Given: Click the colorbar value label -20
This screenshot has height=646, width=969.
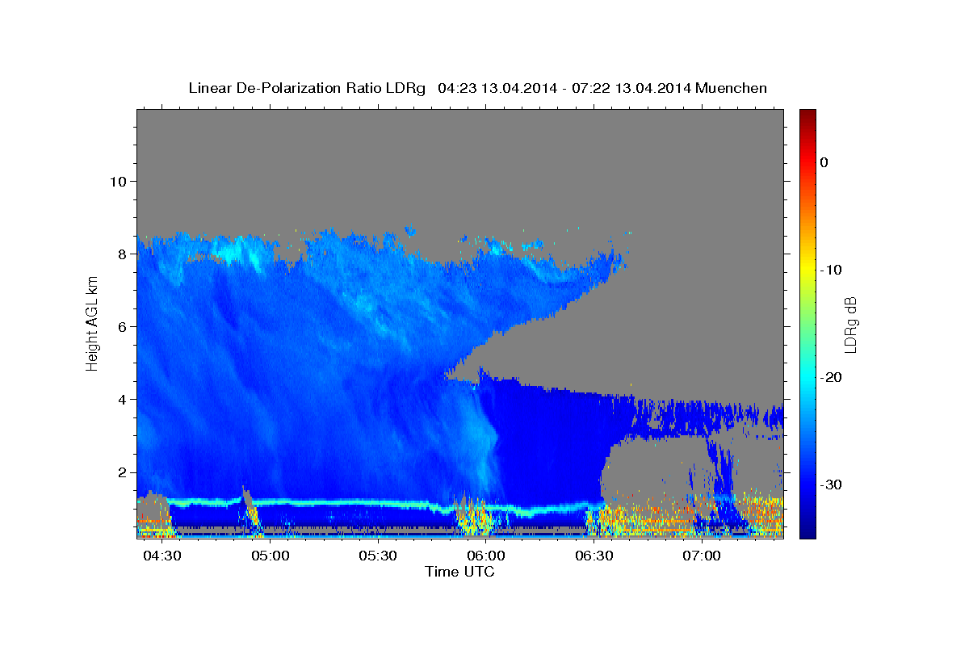Looking at the screenshot, I should coord(831,377).
